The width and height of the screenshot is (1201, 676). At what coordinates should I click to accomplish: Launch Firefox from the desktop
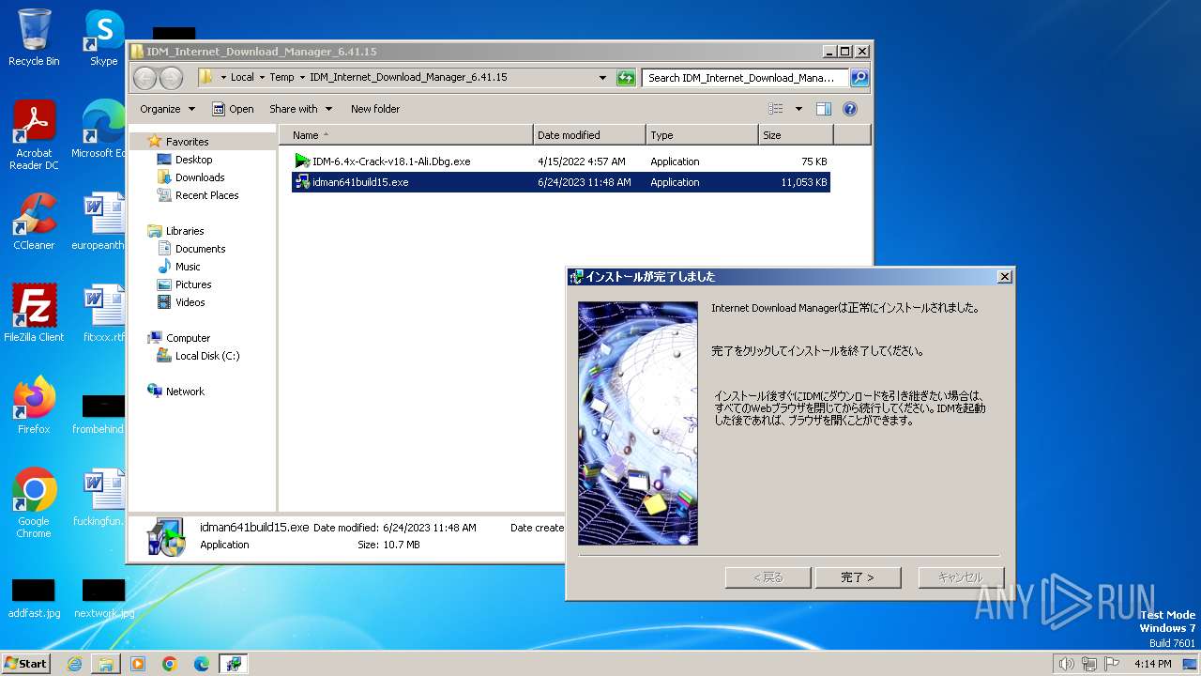click(34, 406)
